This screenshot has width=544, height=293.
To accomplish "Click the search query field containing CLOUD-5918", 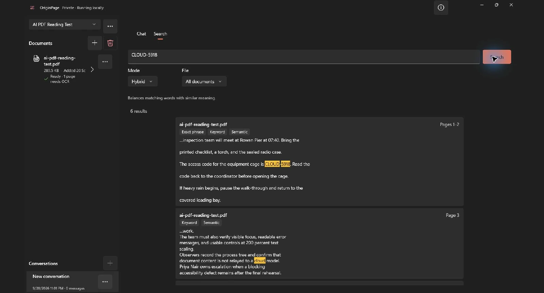I will (x=304, y=57).
